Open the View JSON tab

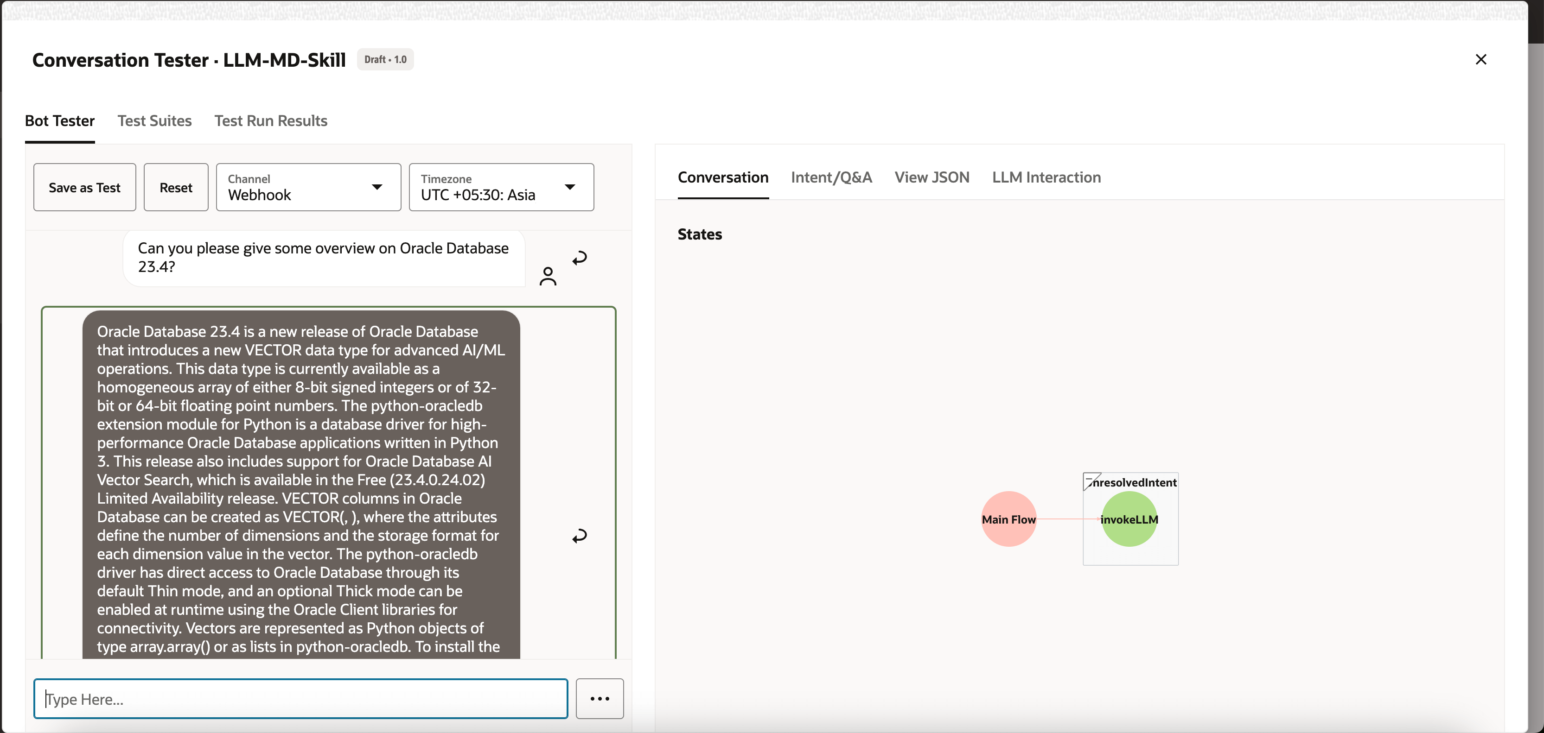[932, 177]
